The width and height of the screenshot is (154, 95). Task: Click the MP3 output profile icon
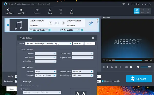pyautogui.click(x=91, y=23)
